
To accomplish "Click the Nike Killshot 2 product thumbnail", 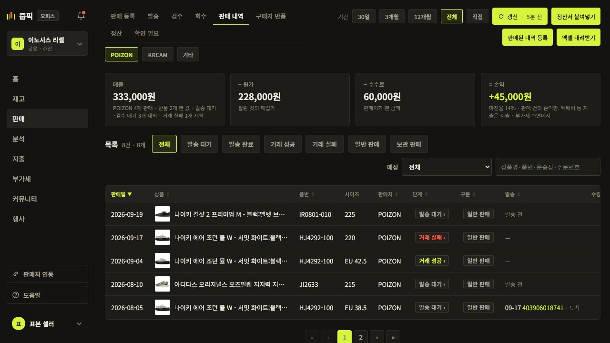I will point(163,214).
